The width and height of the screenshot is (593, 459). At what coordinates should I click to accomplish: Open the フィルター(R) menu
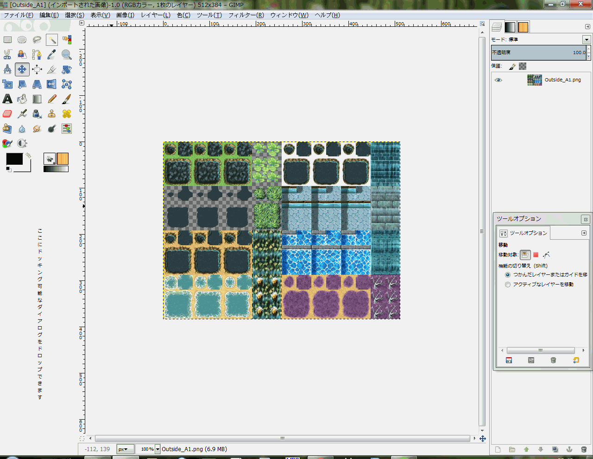click(246, 15)
